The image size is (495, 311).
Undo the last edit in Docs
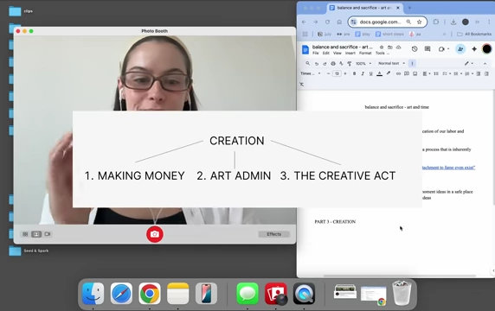pyautogui.click(x=317, y=64)
